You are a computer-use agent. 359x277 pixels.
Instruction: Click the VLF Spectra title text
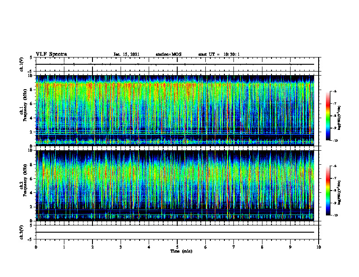click(x=51, y=54)
